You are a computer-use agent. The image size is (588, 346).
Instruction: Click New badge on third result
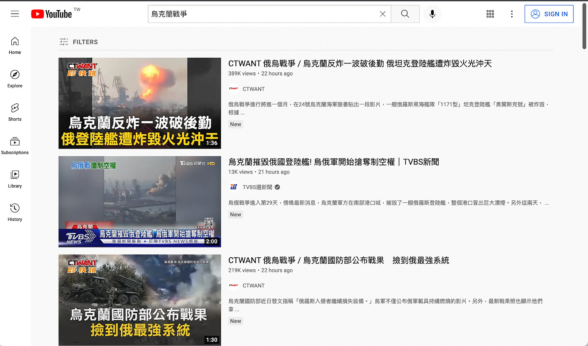(235, 321)
